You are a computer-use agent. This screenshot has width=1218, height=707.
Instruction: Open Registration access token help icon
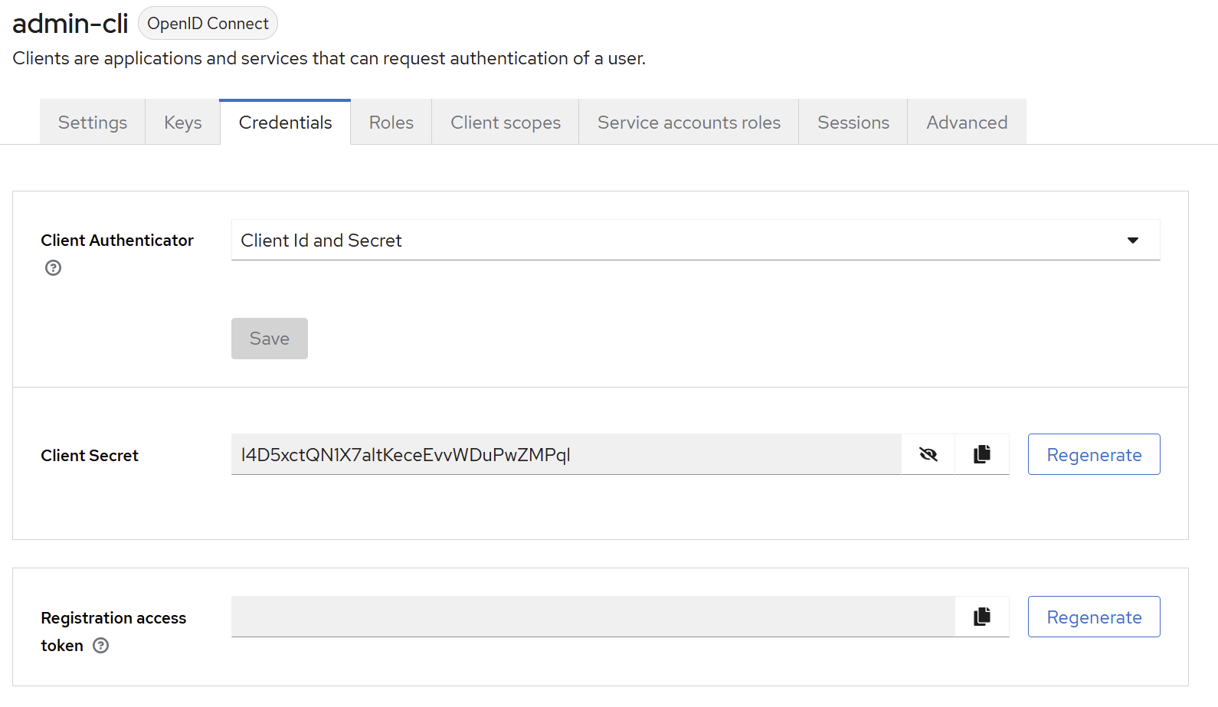point(101,646)
